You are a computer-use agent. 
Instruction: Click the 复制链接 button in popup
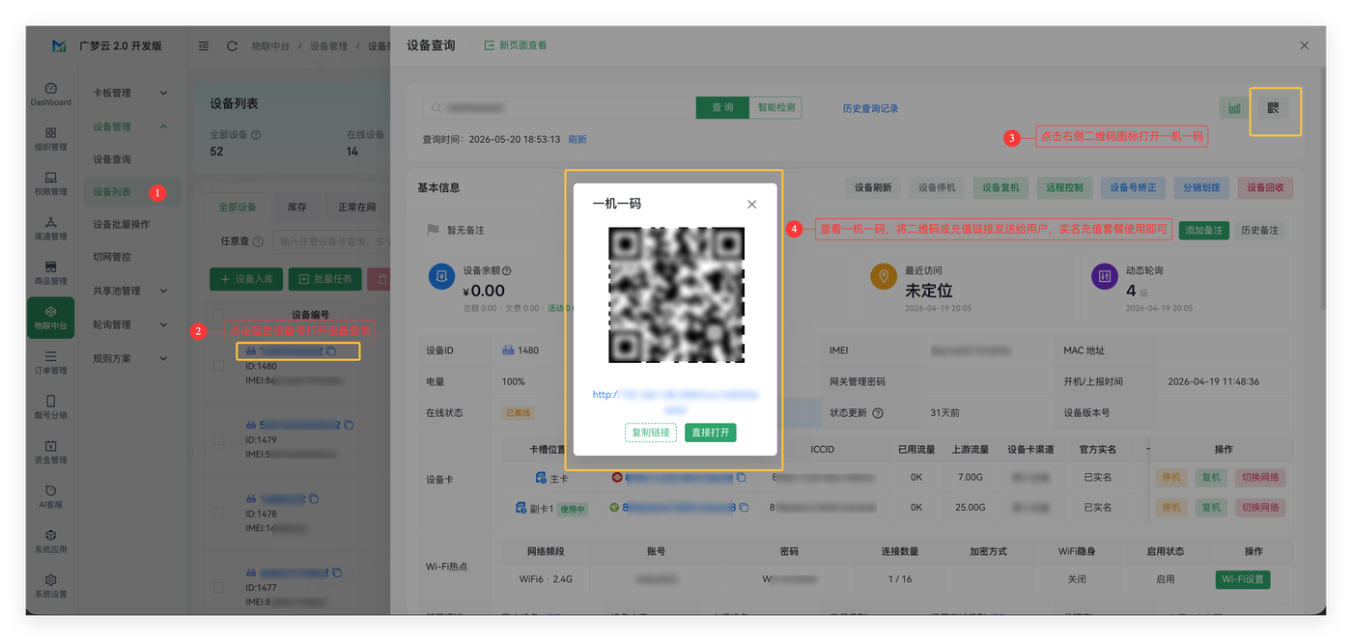coord(651,432)
